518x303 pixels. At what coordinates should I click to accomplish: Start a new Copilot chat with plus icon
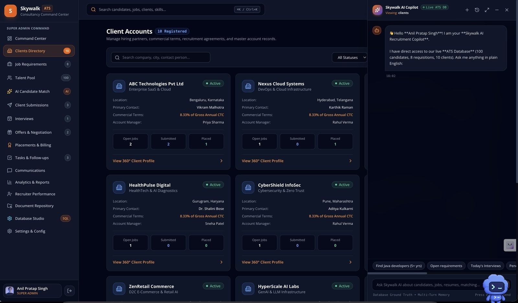pyautogui.click(x=467, y=10)
